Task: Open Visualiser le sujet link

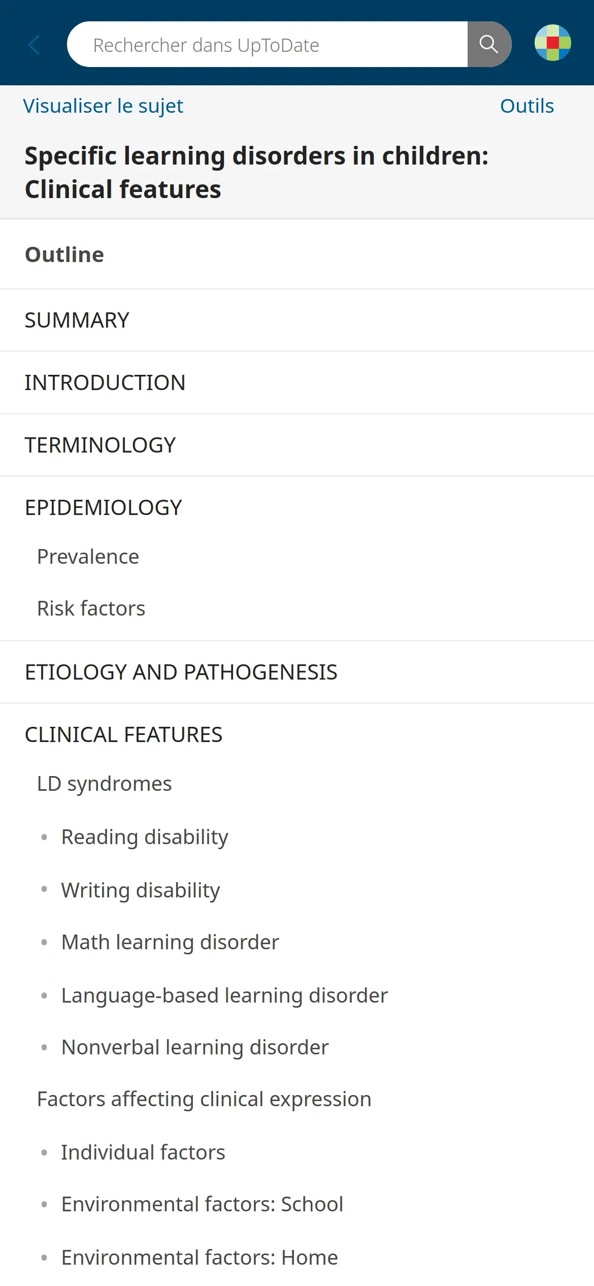Action: 103,106
